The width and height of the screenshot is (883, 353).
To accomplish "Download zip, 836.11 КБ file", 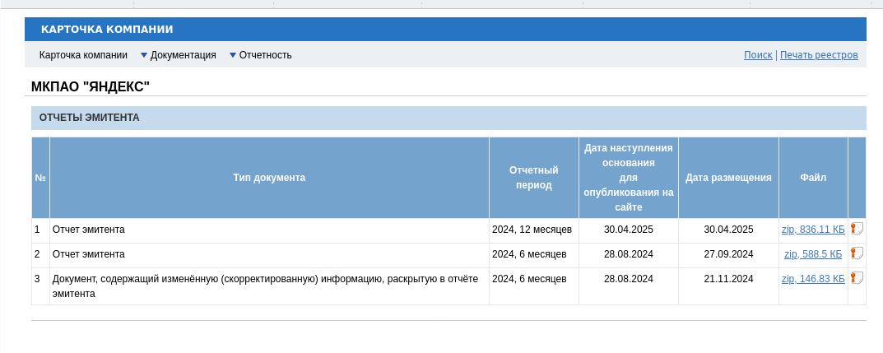I will tap(813, 229).
